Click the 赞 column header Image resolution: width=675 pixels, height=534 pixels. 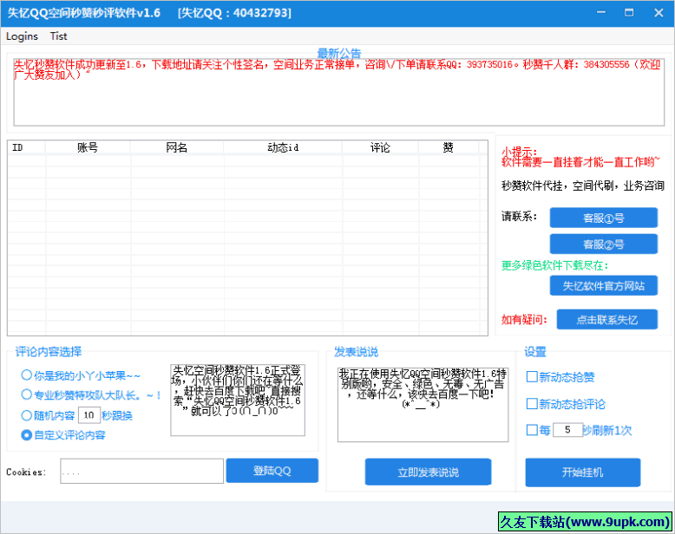point(449,147)
